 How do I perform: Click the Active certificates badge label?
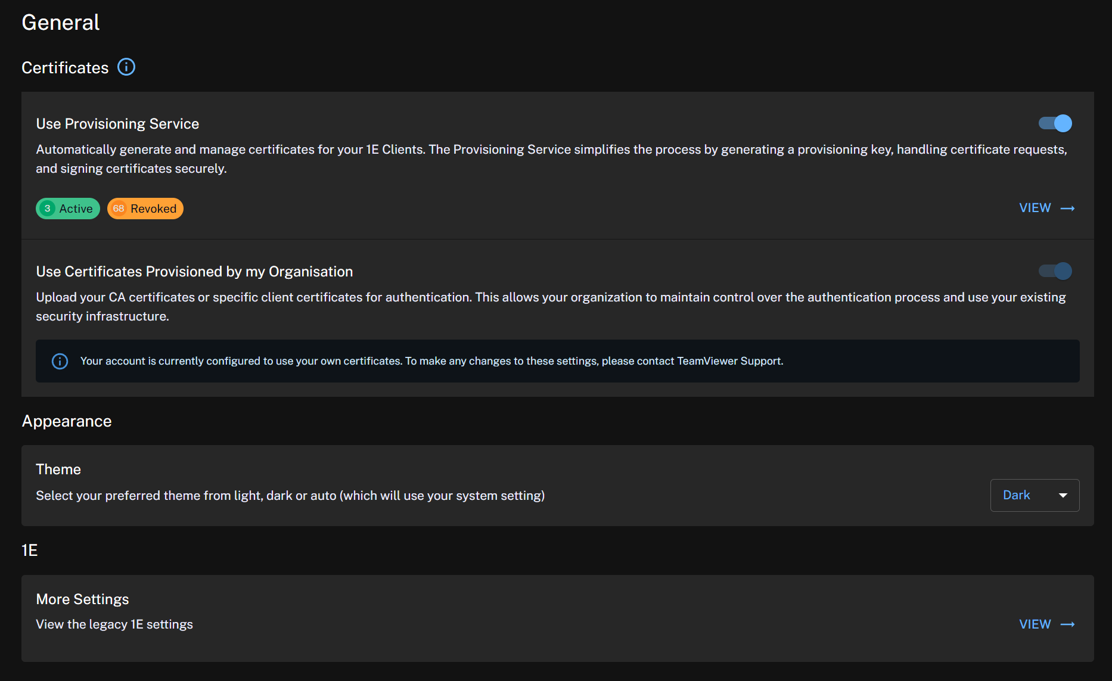click(x=76, y=209)
